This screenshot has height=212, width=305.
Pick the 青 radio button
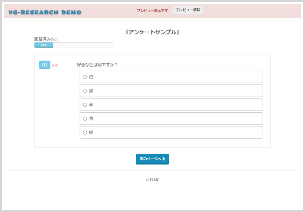(85, 119)
